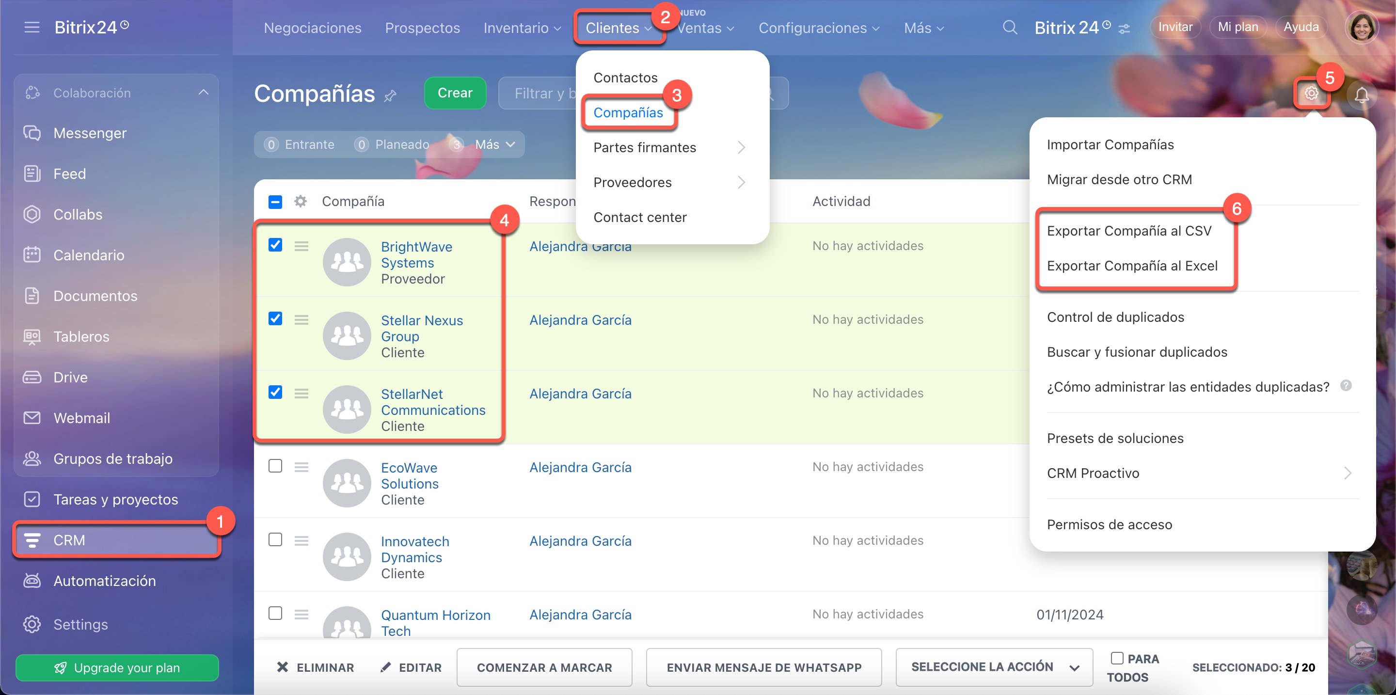Uncheck the Stellar Nexus Group row checkbox

pyautogui.click(x=275, y=318)
